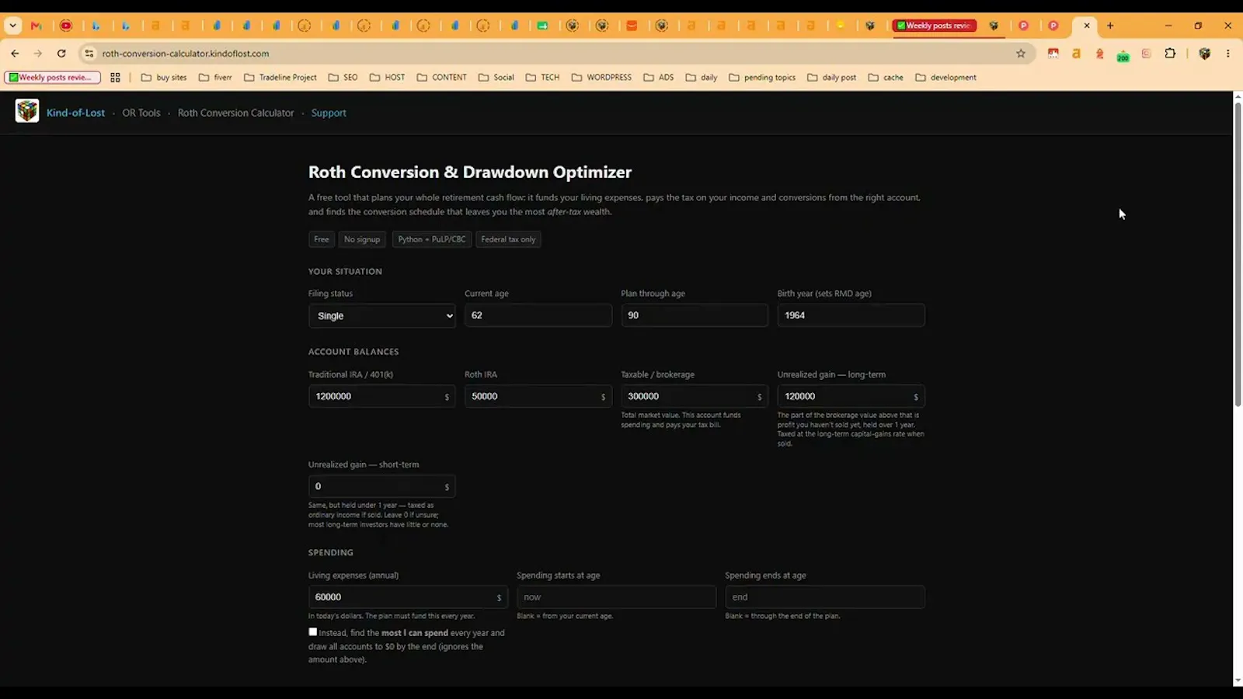
Task: Open the orange letter-a extension icon
Action: tap(1076, 54)
